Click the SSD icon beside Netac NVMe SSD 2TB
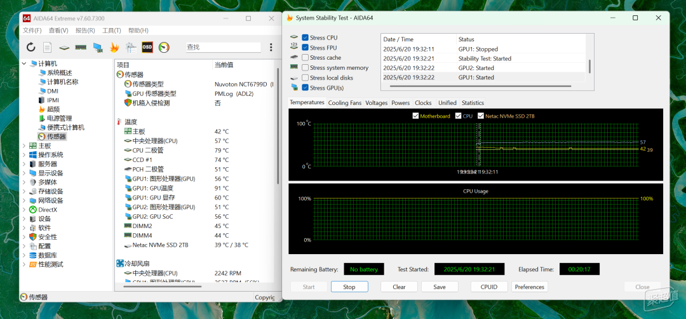Screen dimensions: 686x319 pos(128,245)
